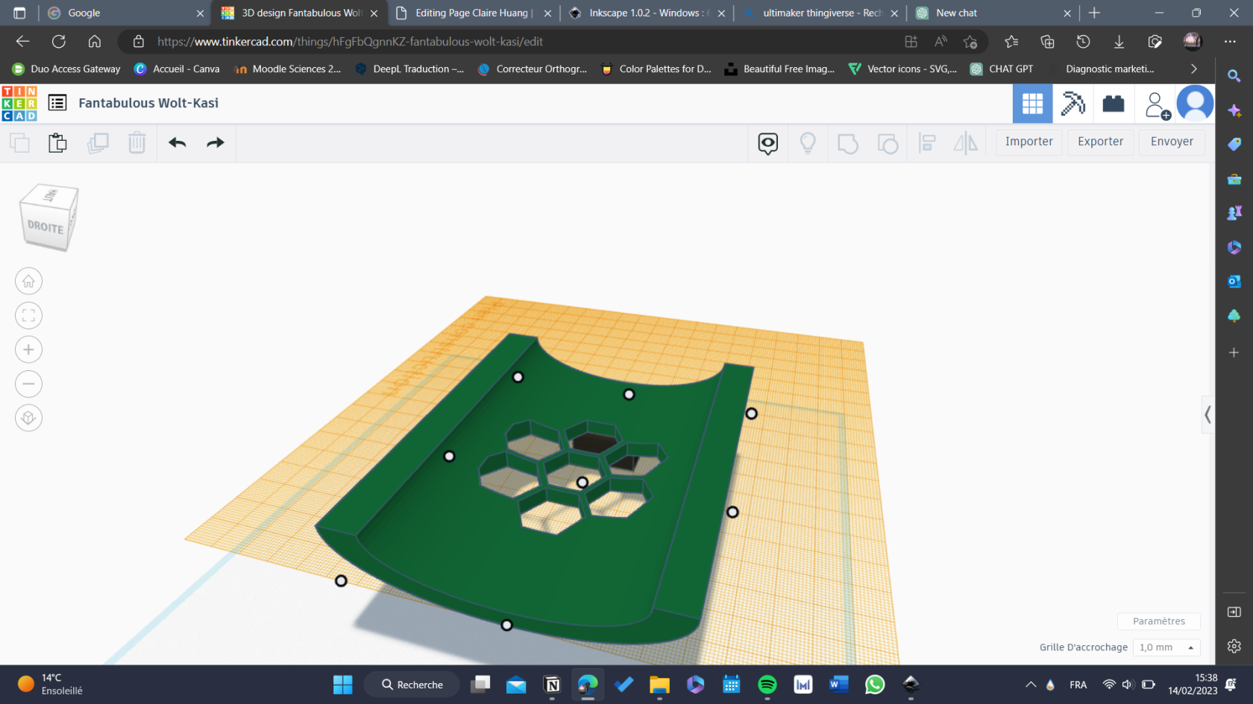Image resolution: width=1253 pixels, height=704 pixels.
Task: Redo the last action
Action: coord(216,142)
